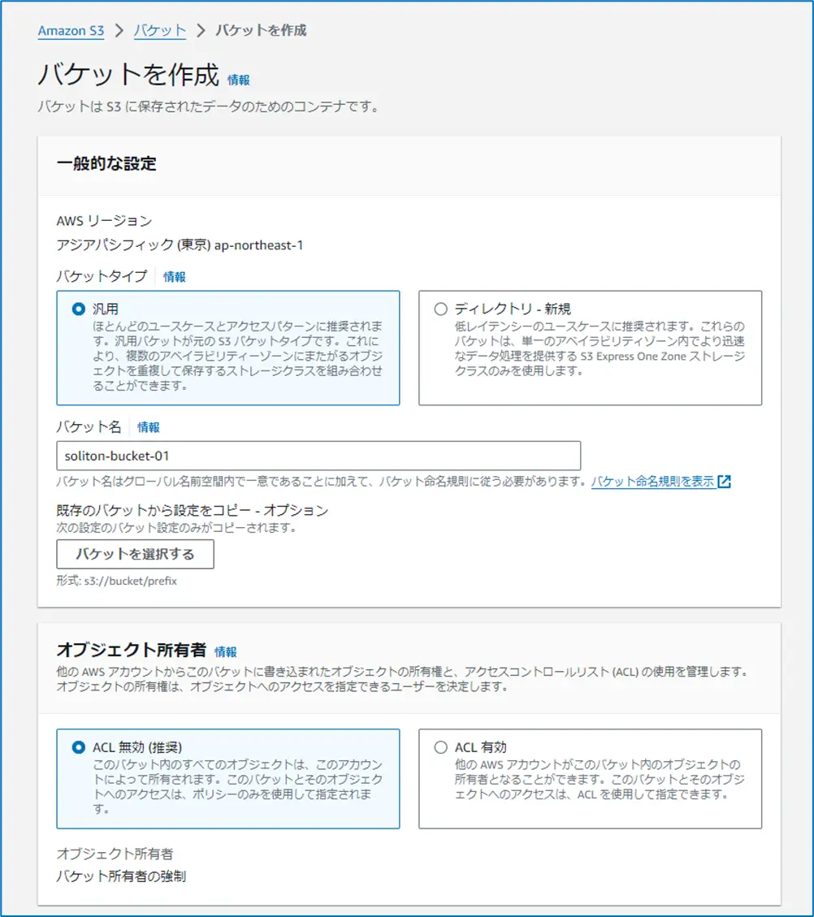
Task: Click the AWS リージョン label
Action: click(x=104, y=221)
